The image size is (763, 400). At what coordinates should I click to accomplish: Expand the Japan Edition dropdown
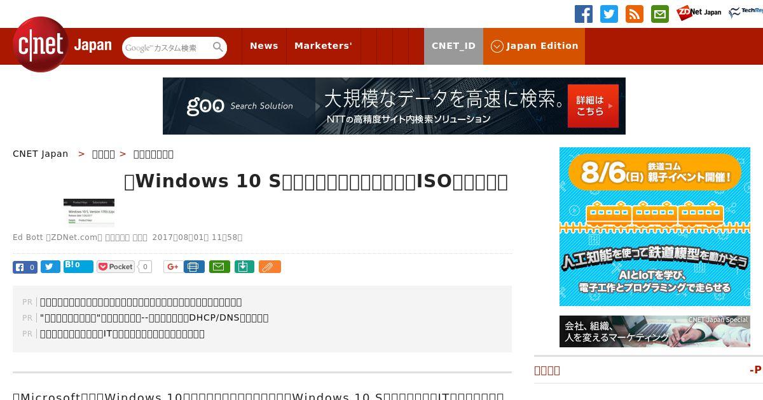tap(534, 46)
